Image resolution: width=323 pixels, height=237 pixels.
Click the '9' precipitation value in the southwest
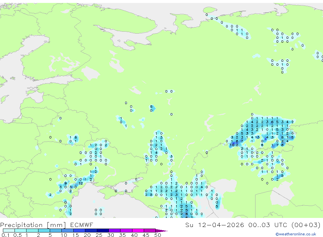[x=66, y=183]
